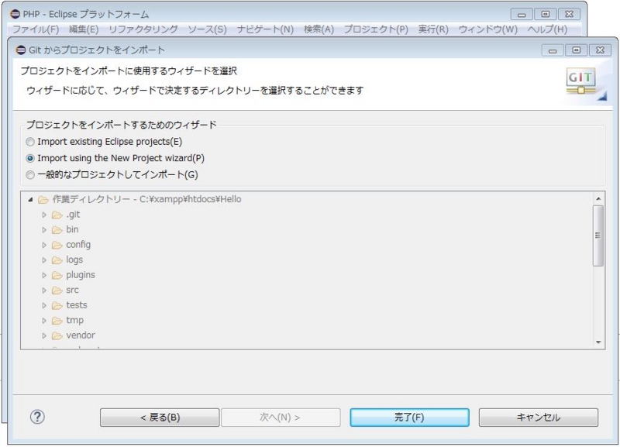Click the Eclipse icon in PHP main window title
Image resolution: width=620 pixels, height=447 pixels.
[x=15, y=14]
